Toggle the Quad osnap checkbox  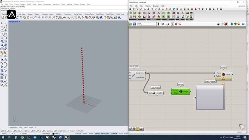pyautogui.click(x=48, y=131)
